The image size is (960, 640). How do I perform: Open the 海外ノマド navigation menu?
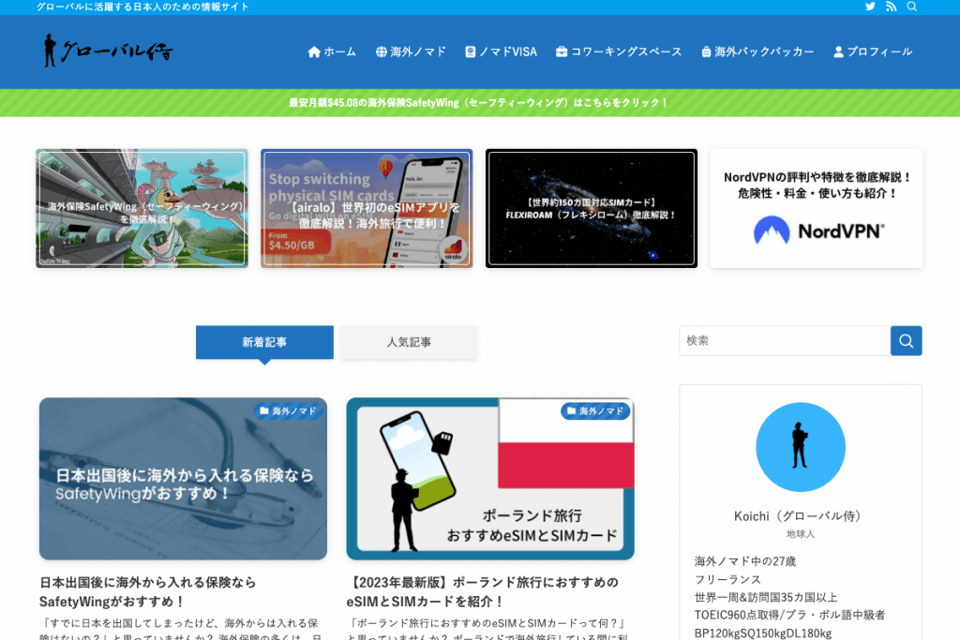coord(411,52)
